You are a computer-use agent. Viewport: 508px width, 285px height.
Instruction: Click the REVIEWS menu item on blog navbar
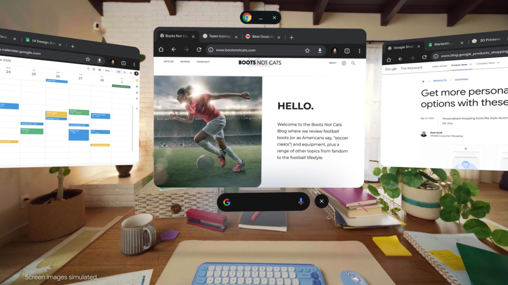[185, 61]
